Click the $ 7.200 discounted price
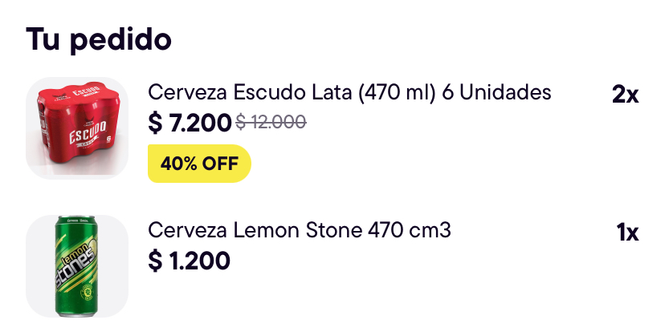The width and height of the screenshot is (665, 332). [x=190, y=123]
